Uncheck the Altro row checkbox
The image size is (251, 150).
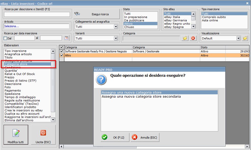[x=62, y=55]
